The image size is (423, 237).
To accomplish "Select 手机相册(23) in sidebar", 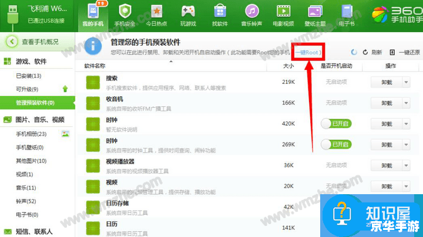I will pyautogui.click(x=31, y=134).
